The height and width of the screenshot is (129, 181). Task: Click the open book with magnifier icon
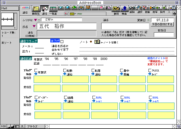click(61, 8)
